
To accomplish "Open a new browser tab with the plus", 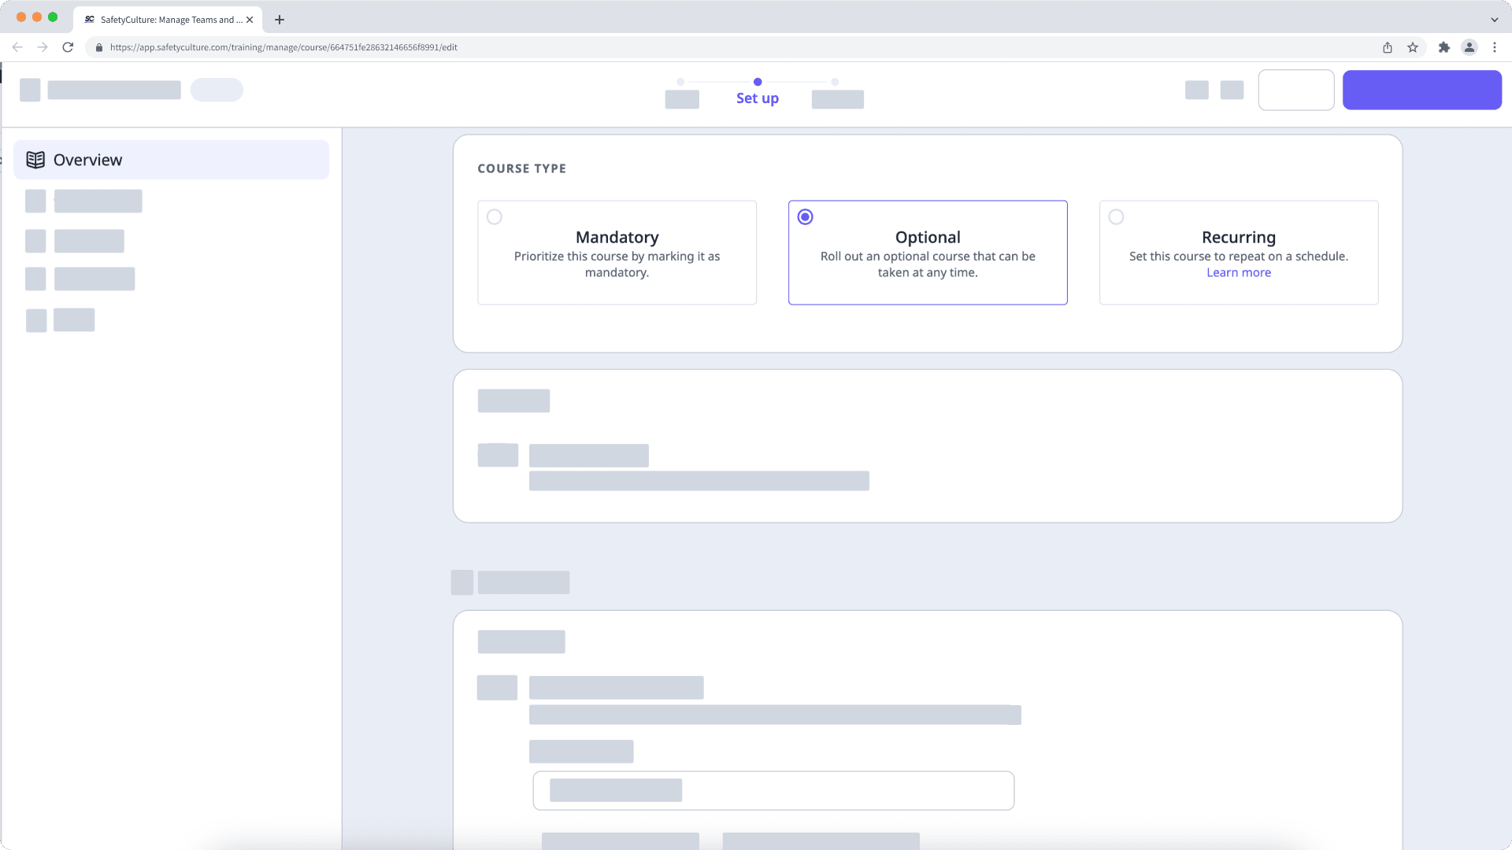I will [279, 20].
